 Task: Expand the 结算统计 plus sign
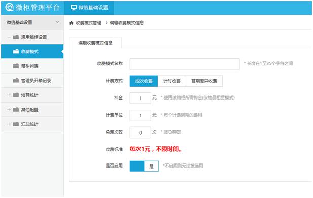point(9,95)
